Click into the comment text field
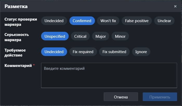182x106 pixels. 109,76
